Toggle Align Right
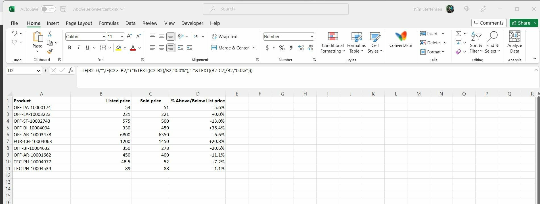The image size is (540, 204). click(x=171, y=48)
